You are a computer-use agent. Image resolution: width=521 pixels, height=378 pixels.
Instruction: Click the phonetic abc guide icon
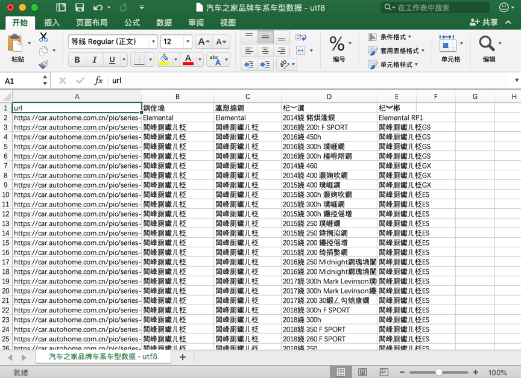click(x=215, y=60)
